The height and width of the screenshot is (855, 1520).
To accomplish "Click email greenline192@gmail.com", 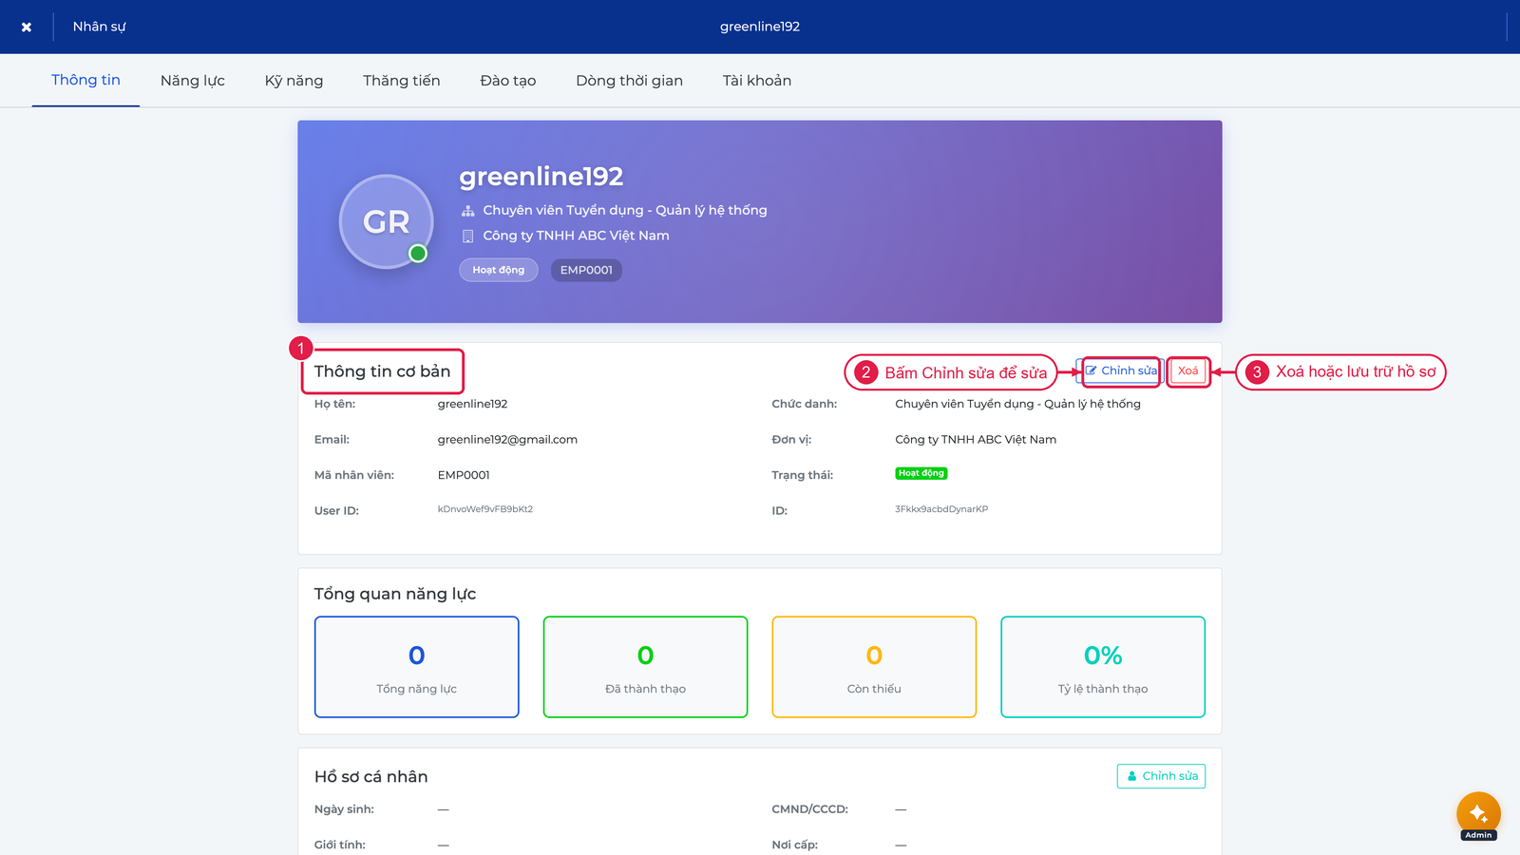I will (507, 440).
